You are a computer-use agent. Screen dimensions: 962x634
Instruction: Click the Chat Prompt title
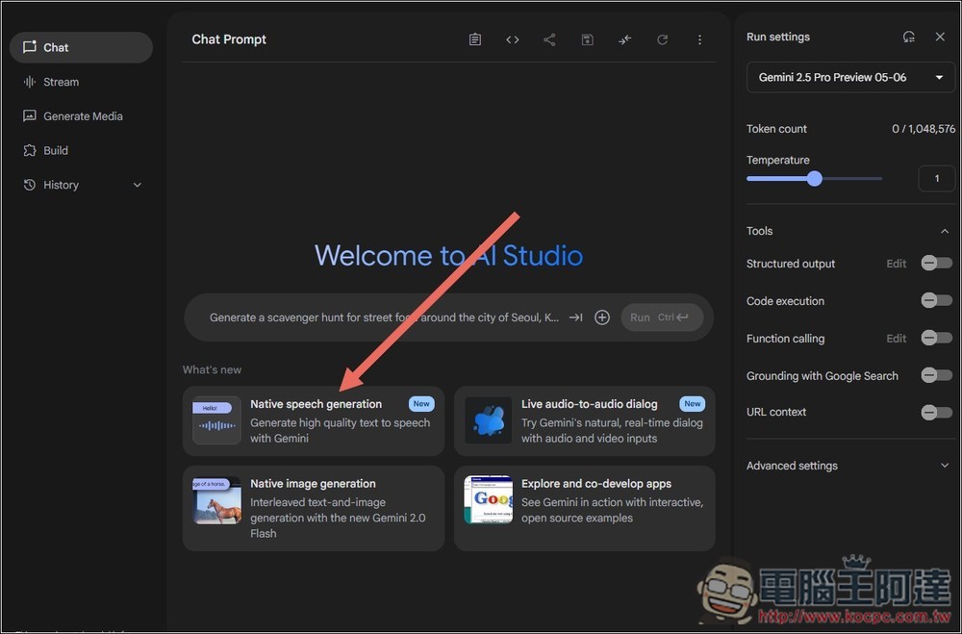click(x=229, y=39)
